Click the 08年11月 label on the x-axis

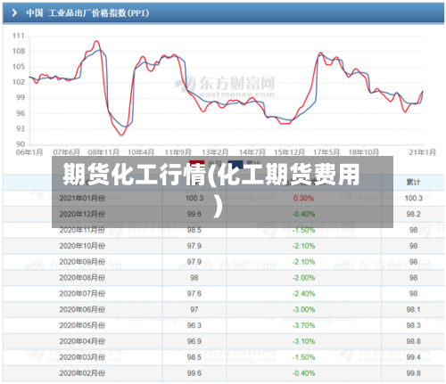click(x=103, y=152)
